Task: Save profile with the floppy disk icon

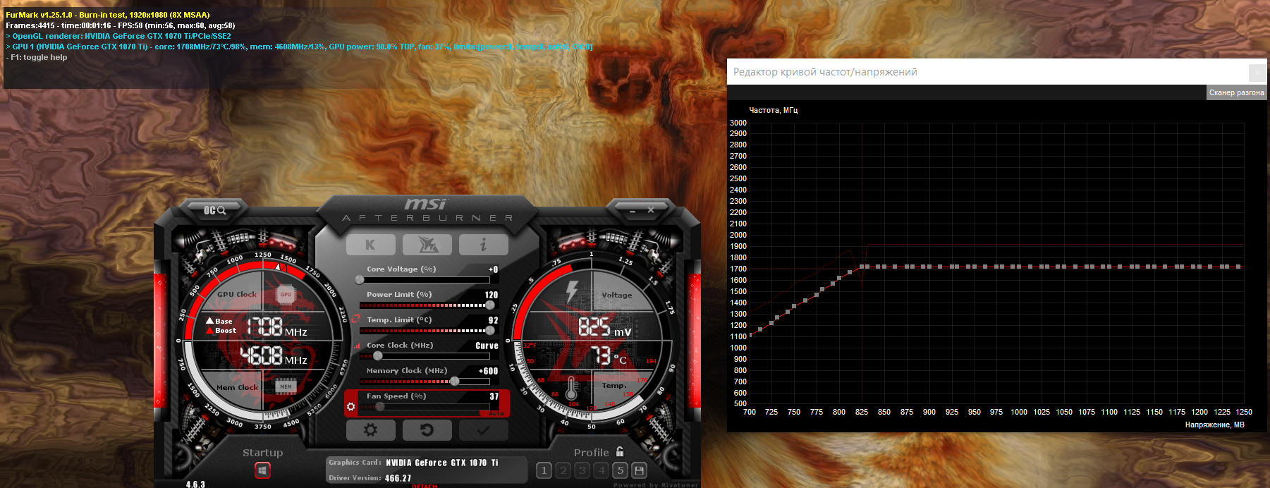Action: (639, 470)
